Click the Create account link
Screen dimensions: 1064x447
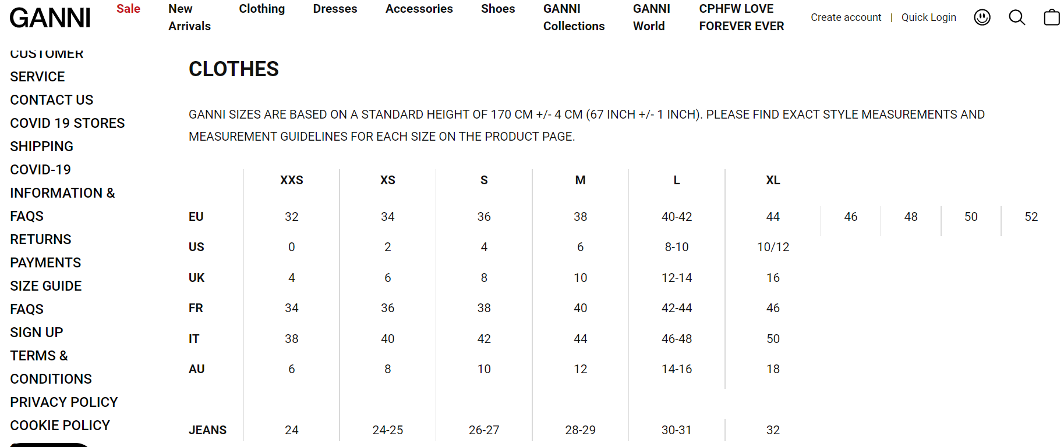(846, 17)
